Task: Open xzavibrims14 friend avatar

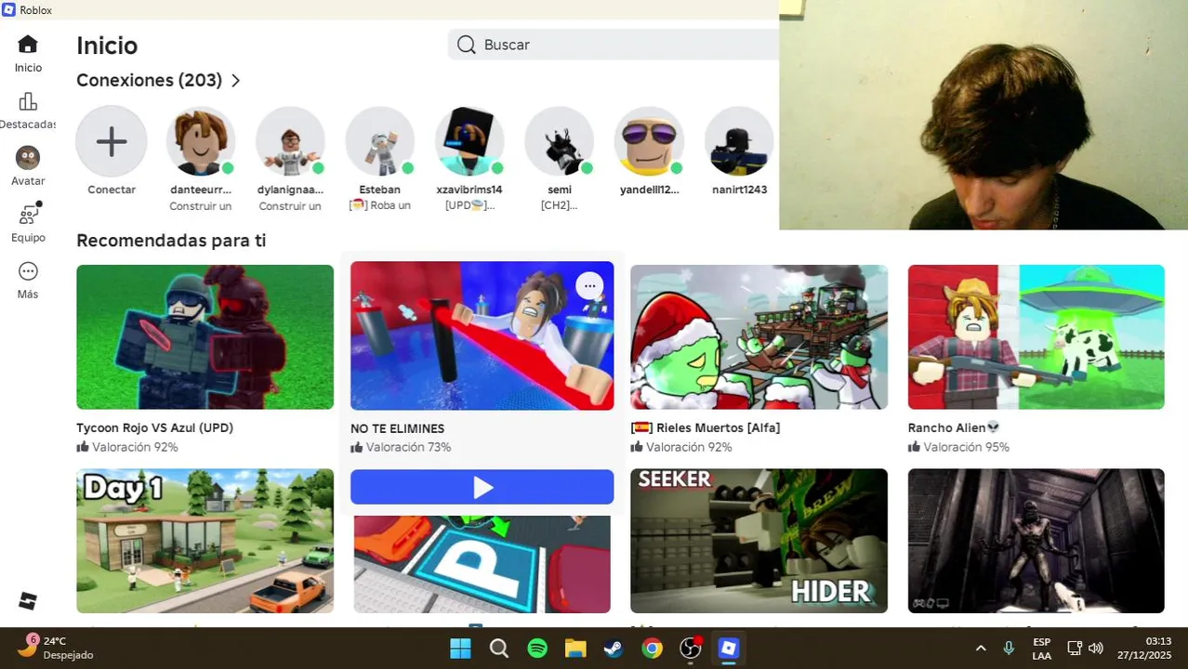Action: tap(469, 142)
